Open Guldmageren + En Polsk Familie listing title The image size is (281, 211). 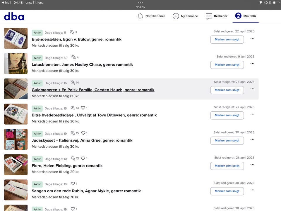point(93,90)
